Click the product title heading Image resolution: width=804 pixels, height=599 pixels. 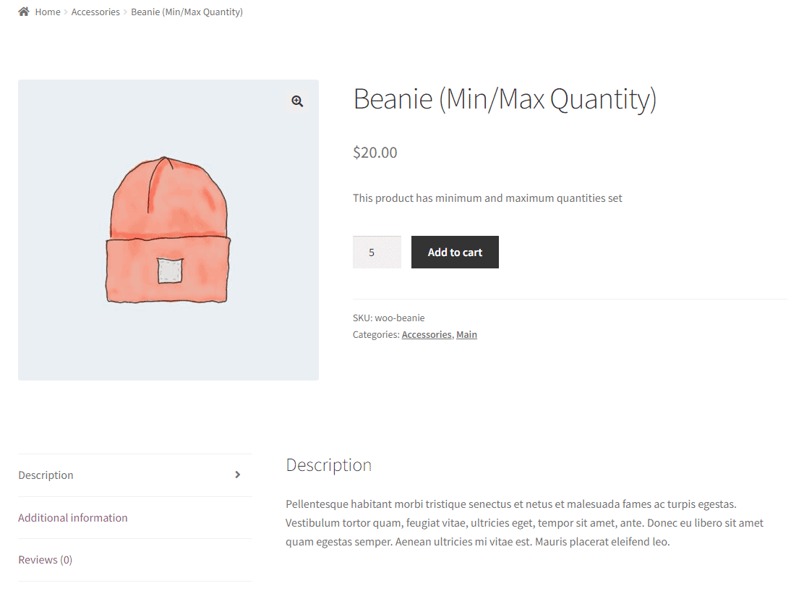505,99
